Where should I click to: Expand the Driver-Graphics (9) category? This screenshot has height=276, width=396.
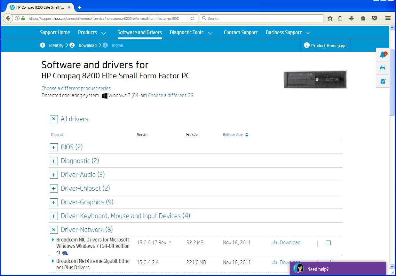click(x=54, y=202)
